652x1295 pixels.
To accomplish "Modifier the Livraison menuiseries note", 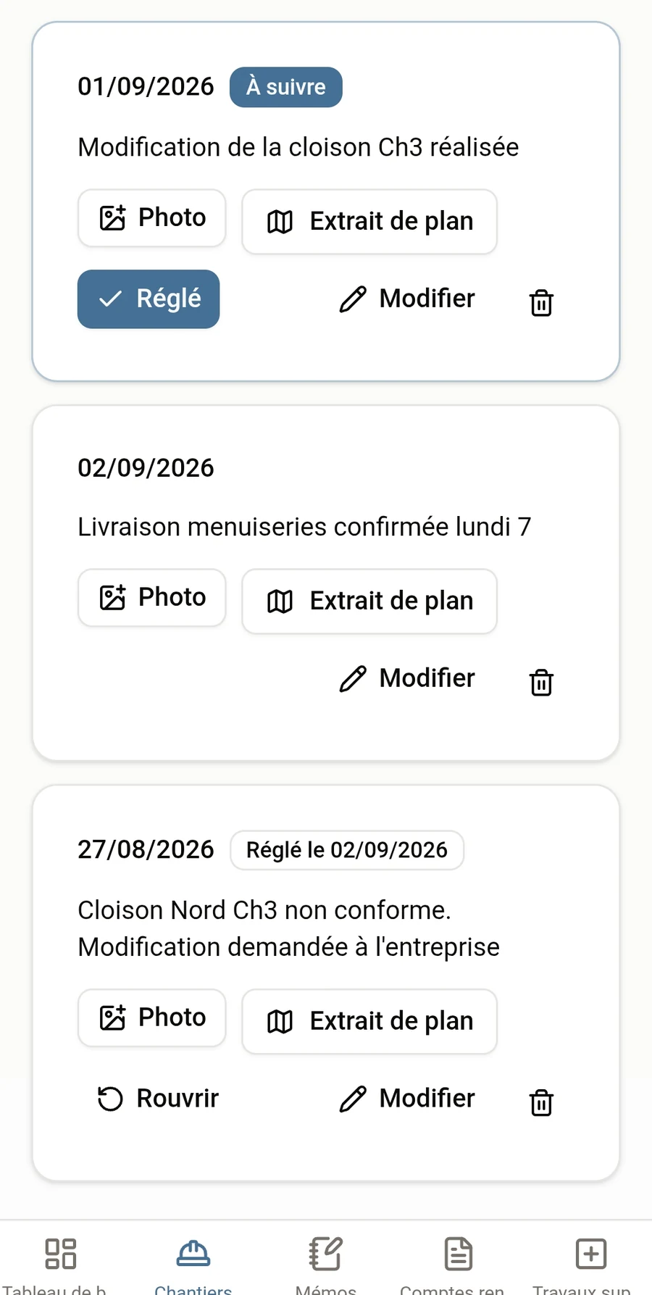I will [x=407, y=678].
